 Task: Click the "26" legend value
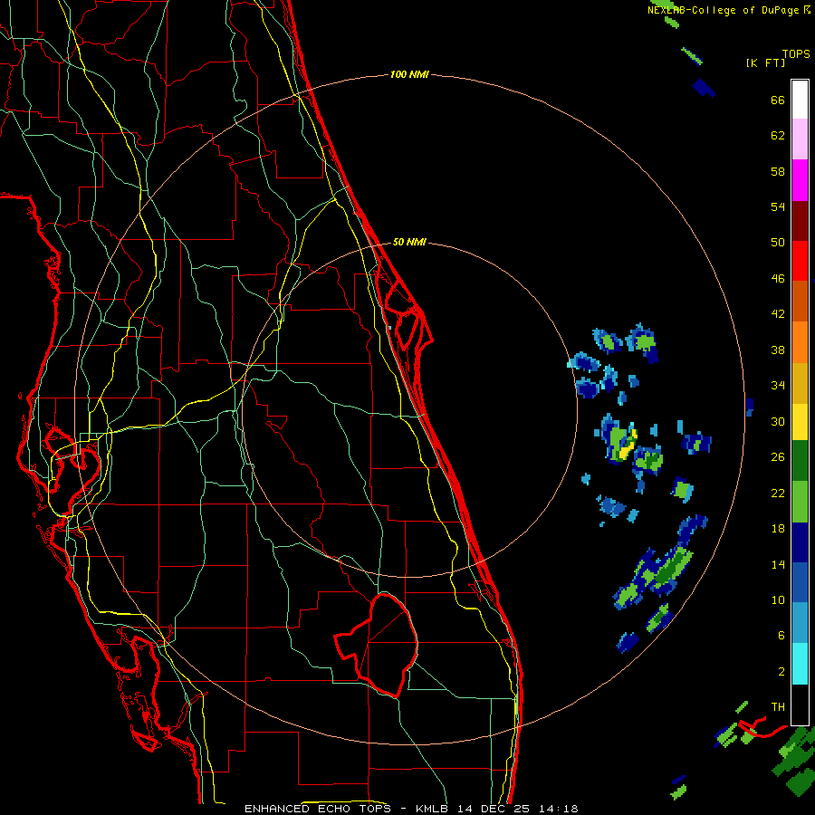(x=778, y=457)
